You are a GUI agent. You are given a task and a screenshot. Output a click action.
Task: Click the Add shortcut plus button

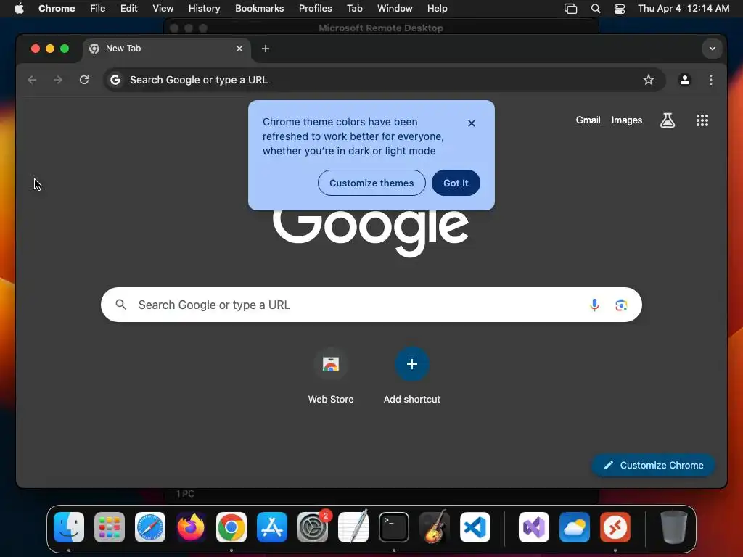click(x=412, y=364)
